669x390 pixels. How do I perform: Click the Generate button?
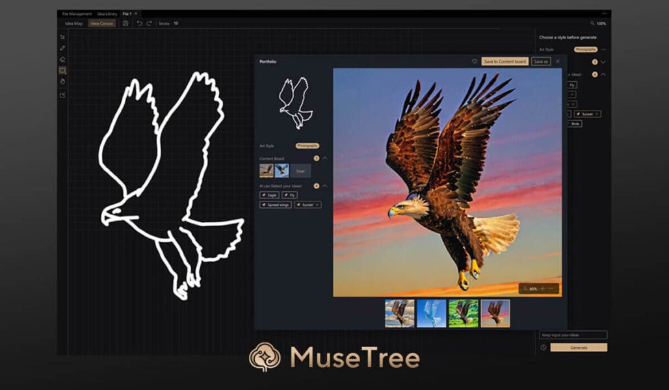[578, 347]
